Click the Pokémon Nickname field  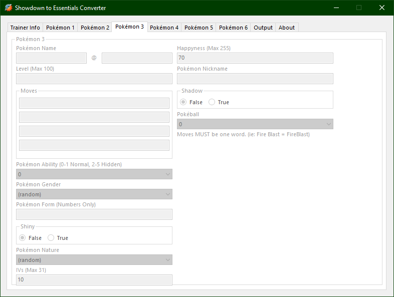coord(255,79)
